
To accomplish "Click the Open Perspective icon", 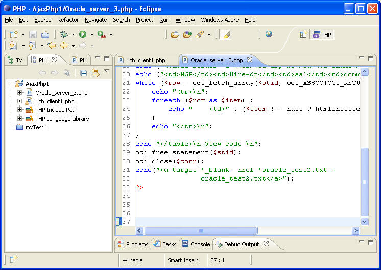I will (x=303, y=35).
